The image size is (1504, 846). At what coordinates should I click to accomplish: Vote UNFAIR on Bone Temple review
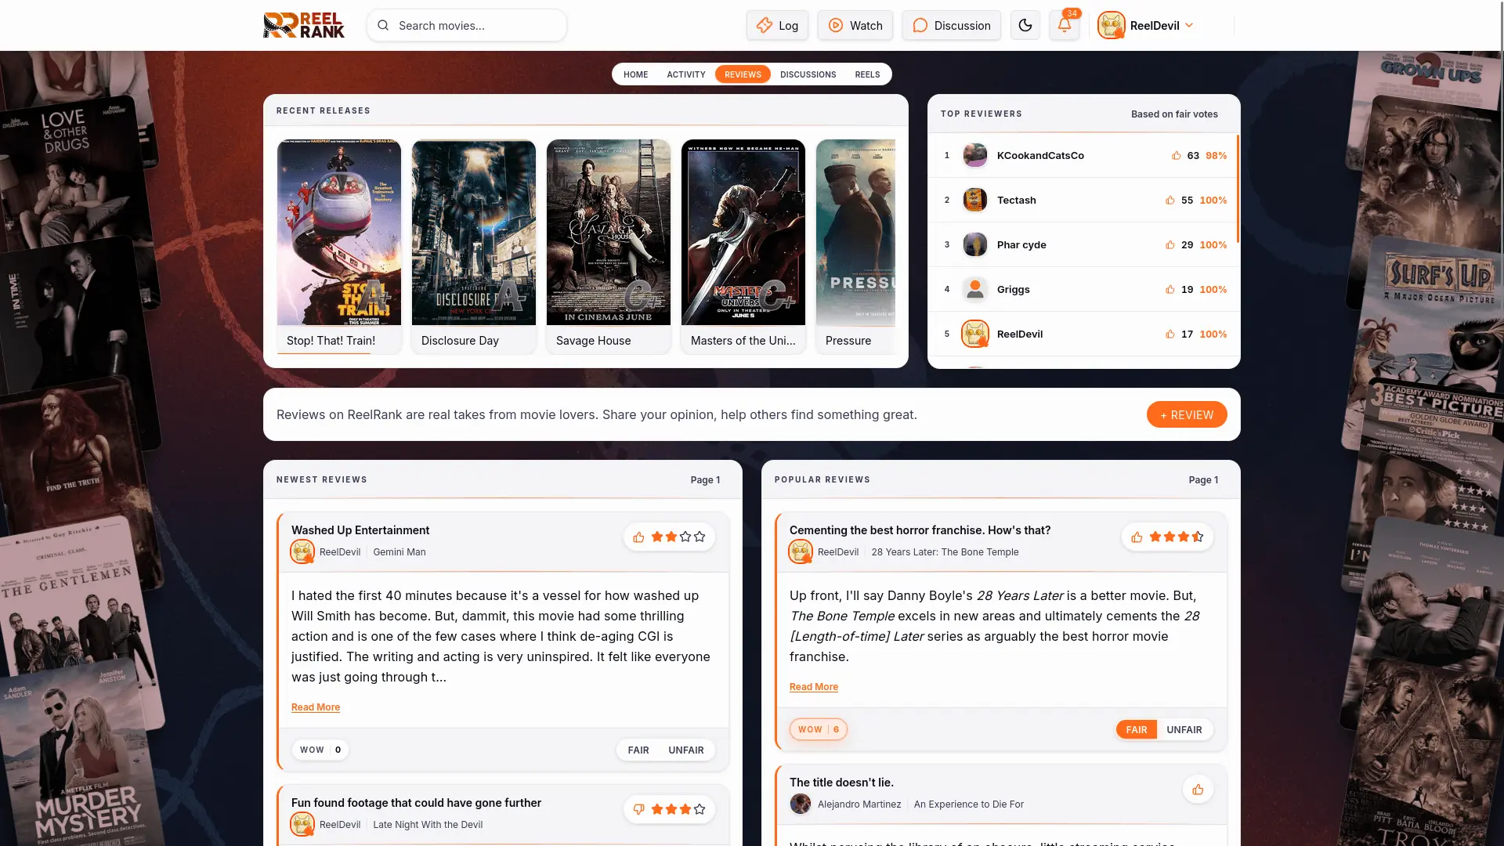click(x=1184, y=729)
